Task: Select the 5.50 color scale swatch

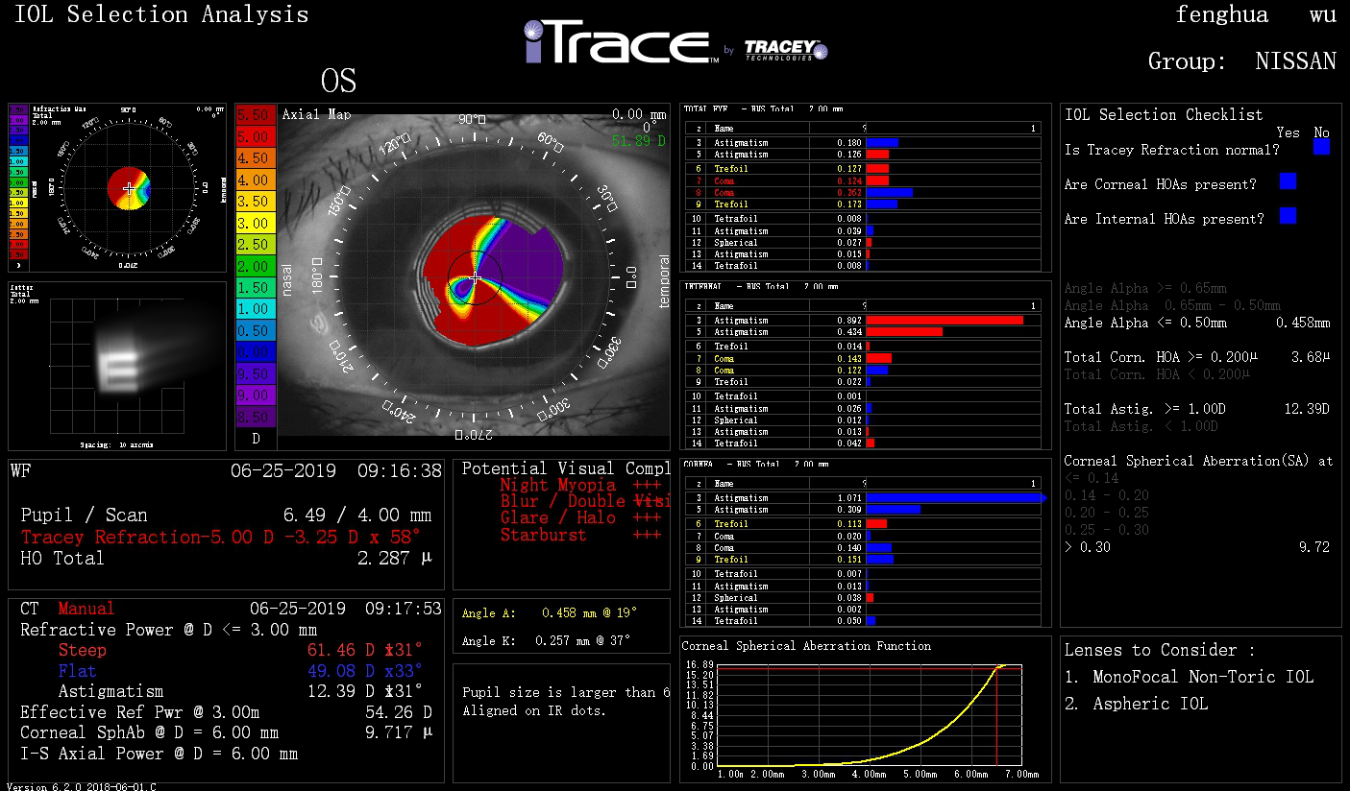Action: [x=256, y=115]
